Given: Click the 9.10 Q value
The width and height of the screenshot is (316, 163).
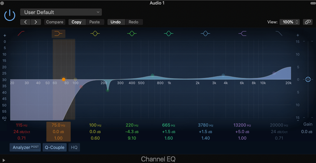Looking at the screenshot, I should (132, 138).
